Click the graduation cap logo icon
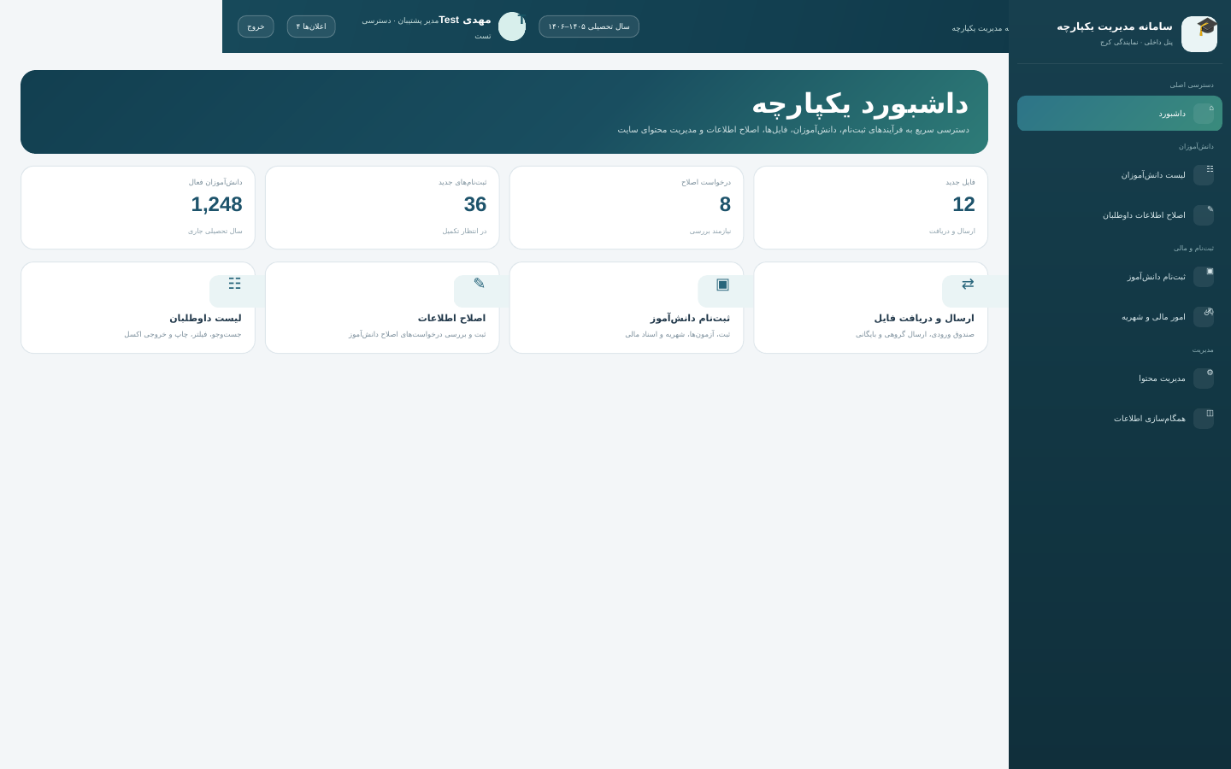1231x769 pixels. [x=1199, y=34]
